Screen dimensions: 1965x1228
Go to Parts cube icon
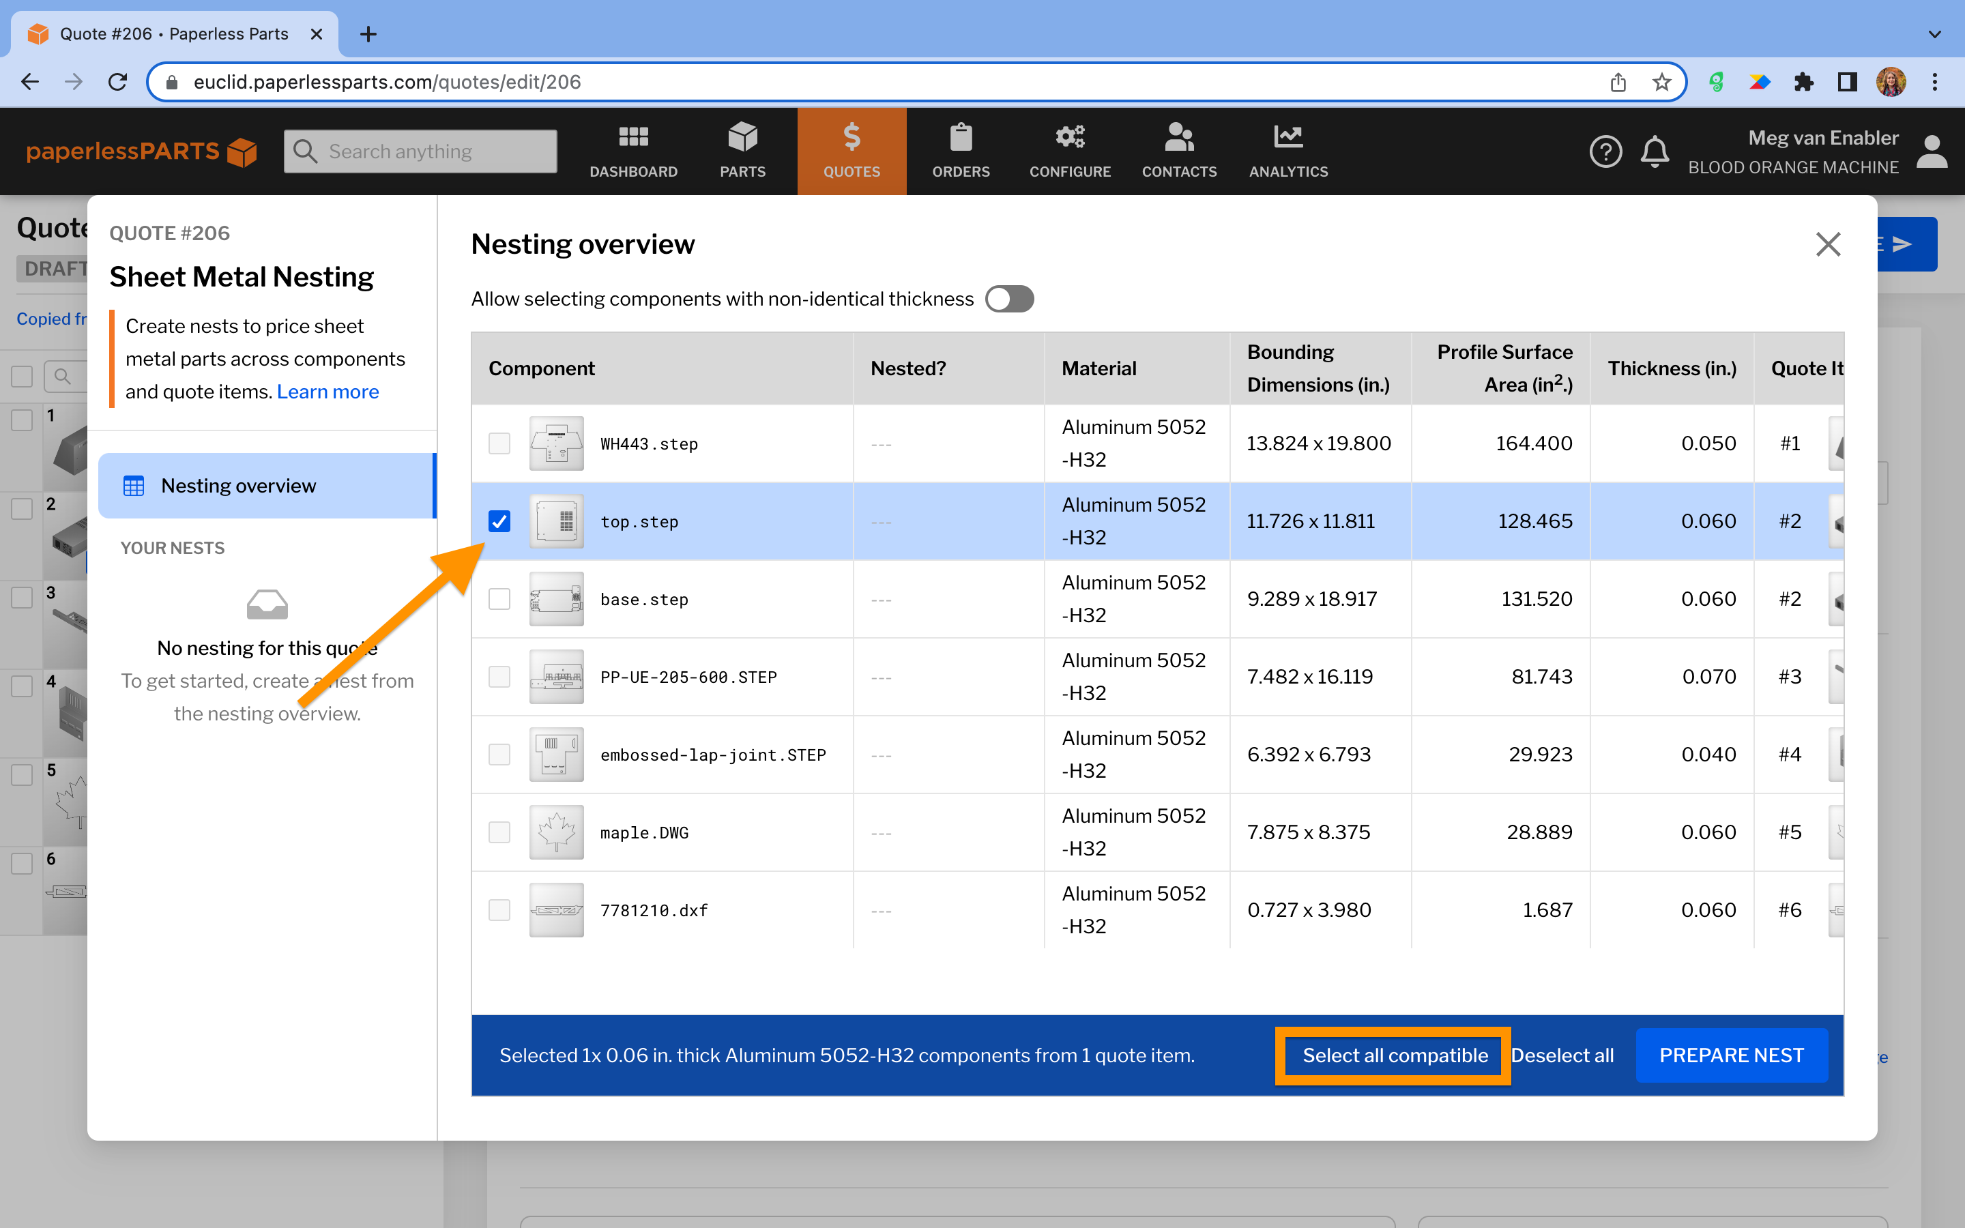[x=742, y=138]
